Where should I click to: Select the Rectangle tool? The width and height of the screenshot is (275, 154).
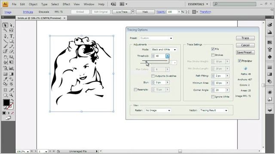pos(11,41)
